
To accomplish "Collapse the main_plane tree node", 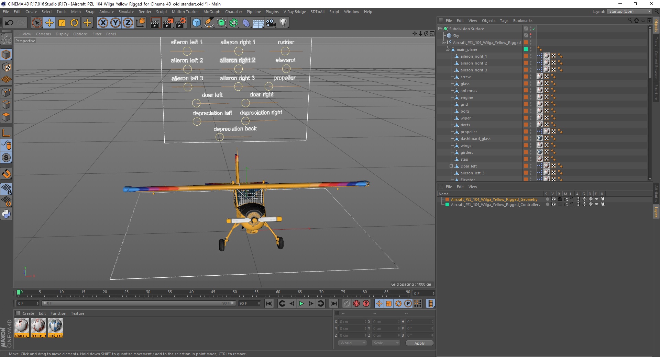I will tap(447, 49).
